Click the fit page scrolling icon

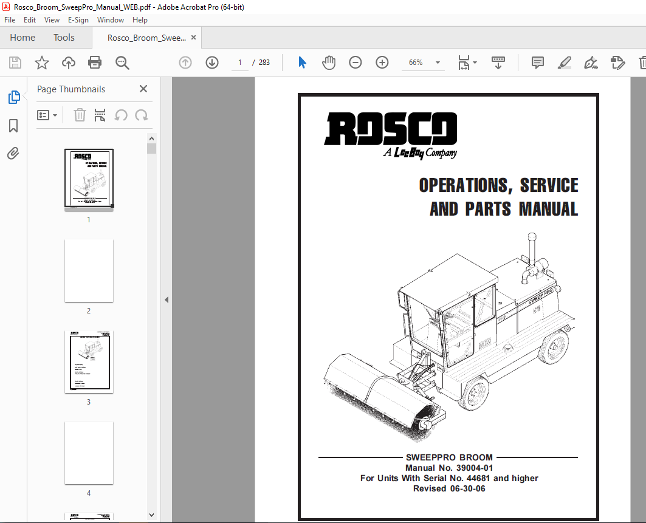[x=464, y=63]
